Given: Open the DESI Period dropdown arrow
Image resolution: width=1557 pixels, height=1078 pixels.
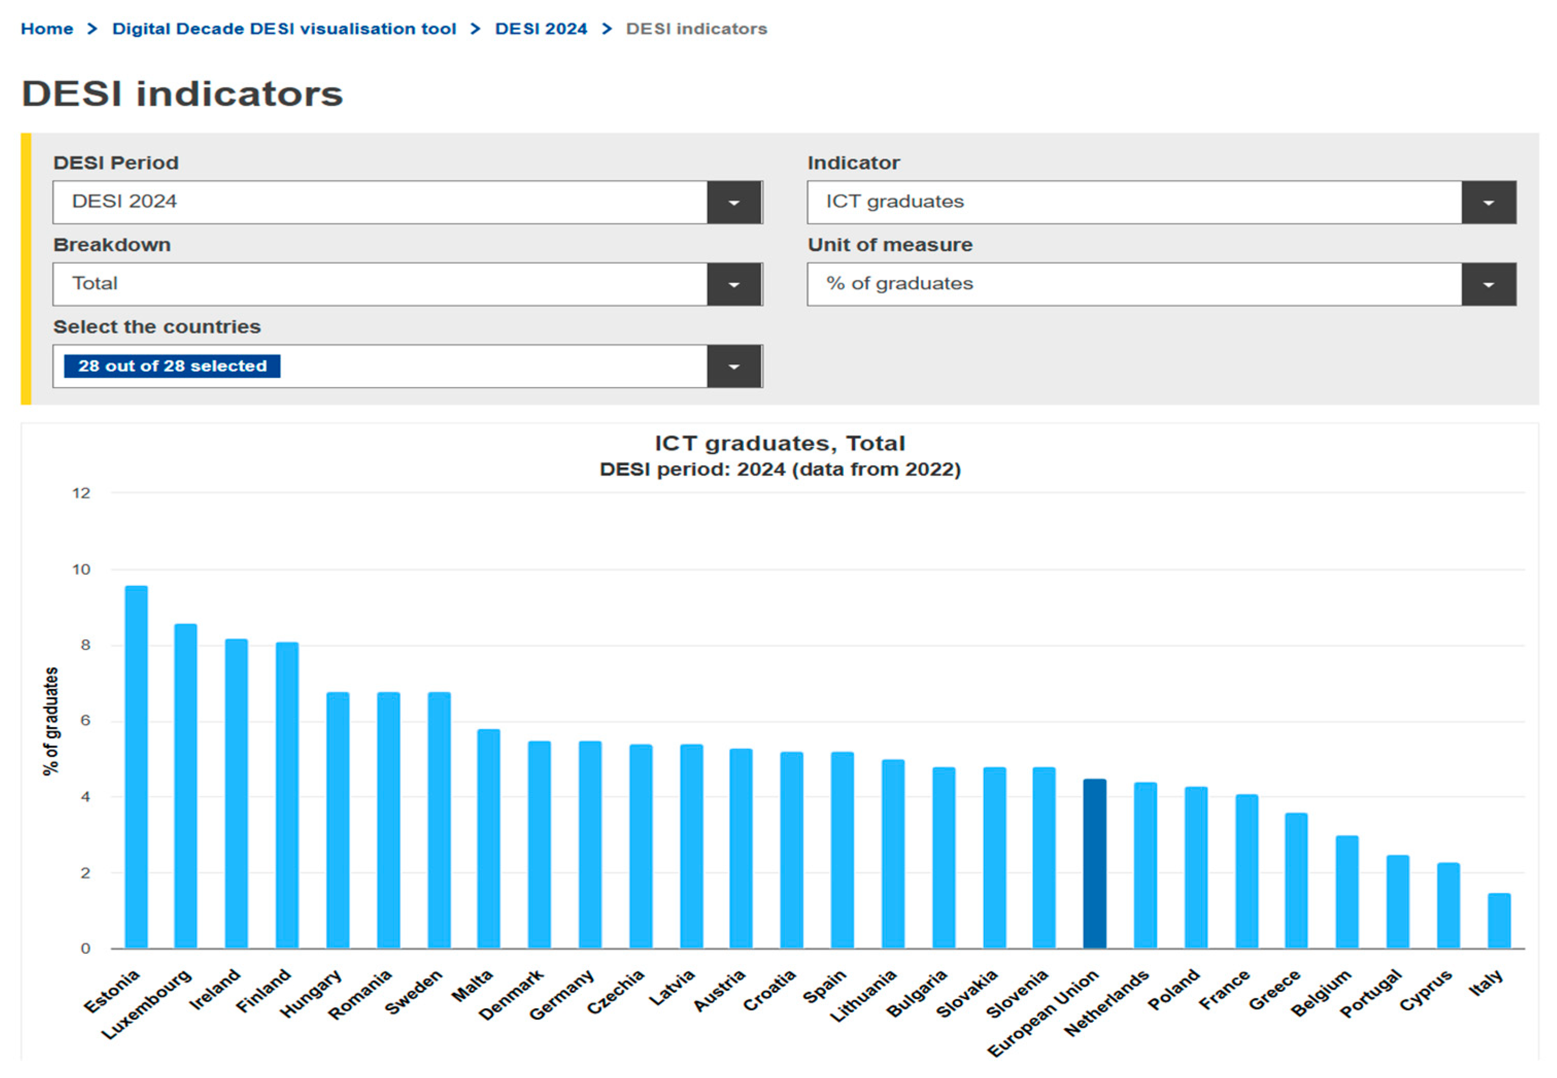Looking at the screenshot, I should 733,202.
